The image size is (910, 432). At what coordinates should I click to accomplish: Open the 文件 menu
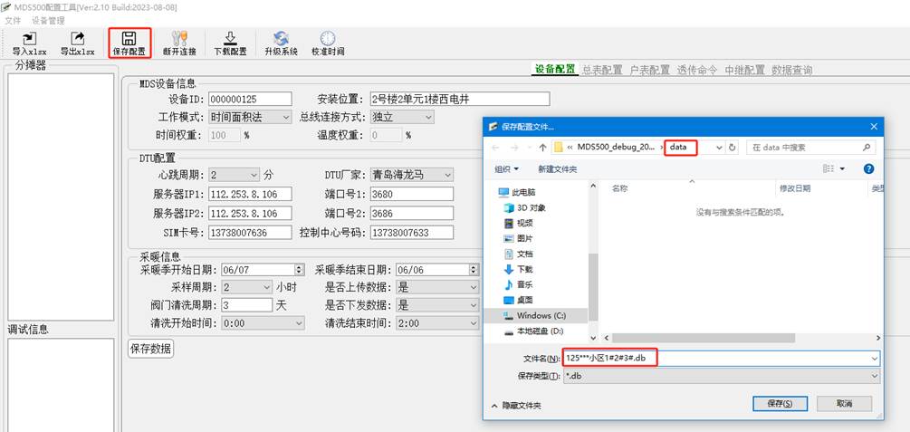pos(13,20)
